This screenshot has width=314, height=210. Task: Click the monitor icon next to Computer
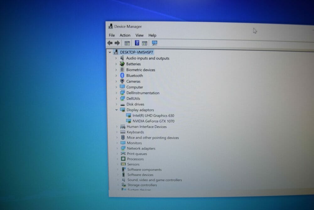pos(122,87)
